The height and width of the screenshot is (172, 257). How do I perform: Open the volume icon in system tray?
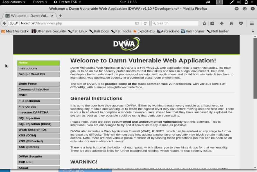(239, 2)
